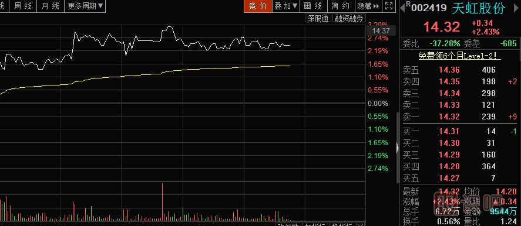Click the 委差 value -685
Viewport: 521px width, 226px height.
point(509,43)
